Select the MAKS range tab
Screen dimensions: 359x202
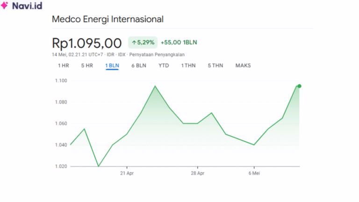(x=243, y=65)
